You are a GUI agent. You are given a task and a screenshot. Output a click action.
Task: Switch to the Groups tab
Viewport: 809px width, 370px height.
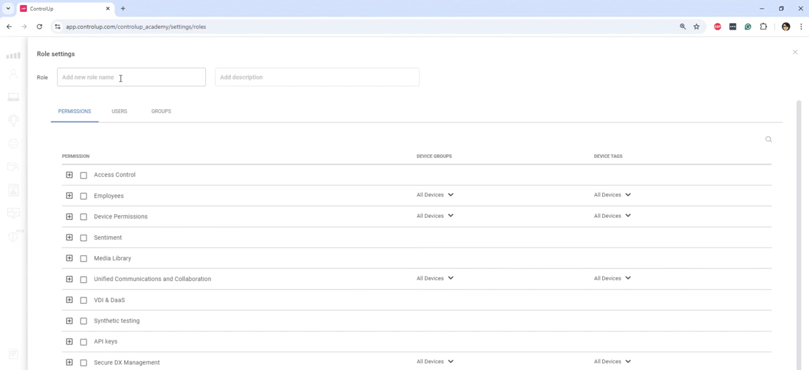161,111
